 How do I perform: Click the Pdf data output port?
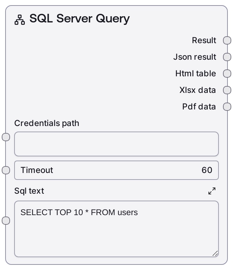click(x=227, y=107)
